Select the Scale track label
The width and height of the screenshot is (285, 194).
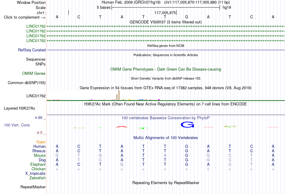point(41,8)
